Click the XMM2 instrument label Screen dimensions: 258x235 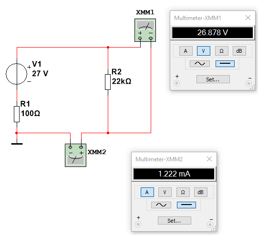[97, 152]
